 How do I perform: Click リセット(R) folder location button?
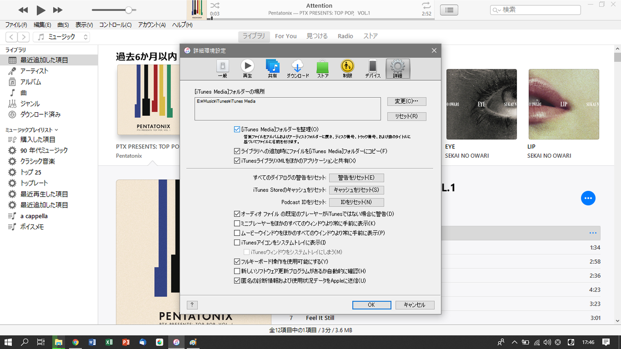[x=407, y=116]
